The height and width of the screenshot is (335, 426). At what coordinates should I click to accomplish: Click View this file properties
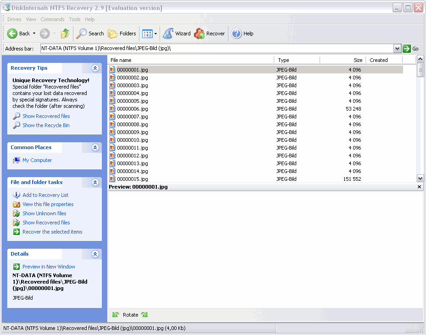pyautogui.click(x=48, y=204)
